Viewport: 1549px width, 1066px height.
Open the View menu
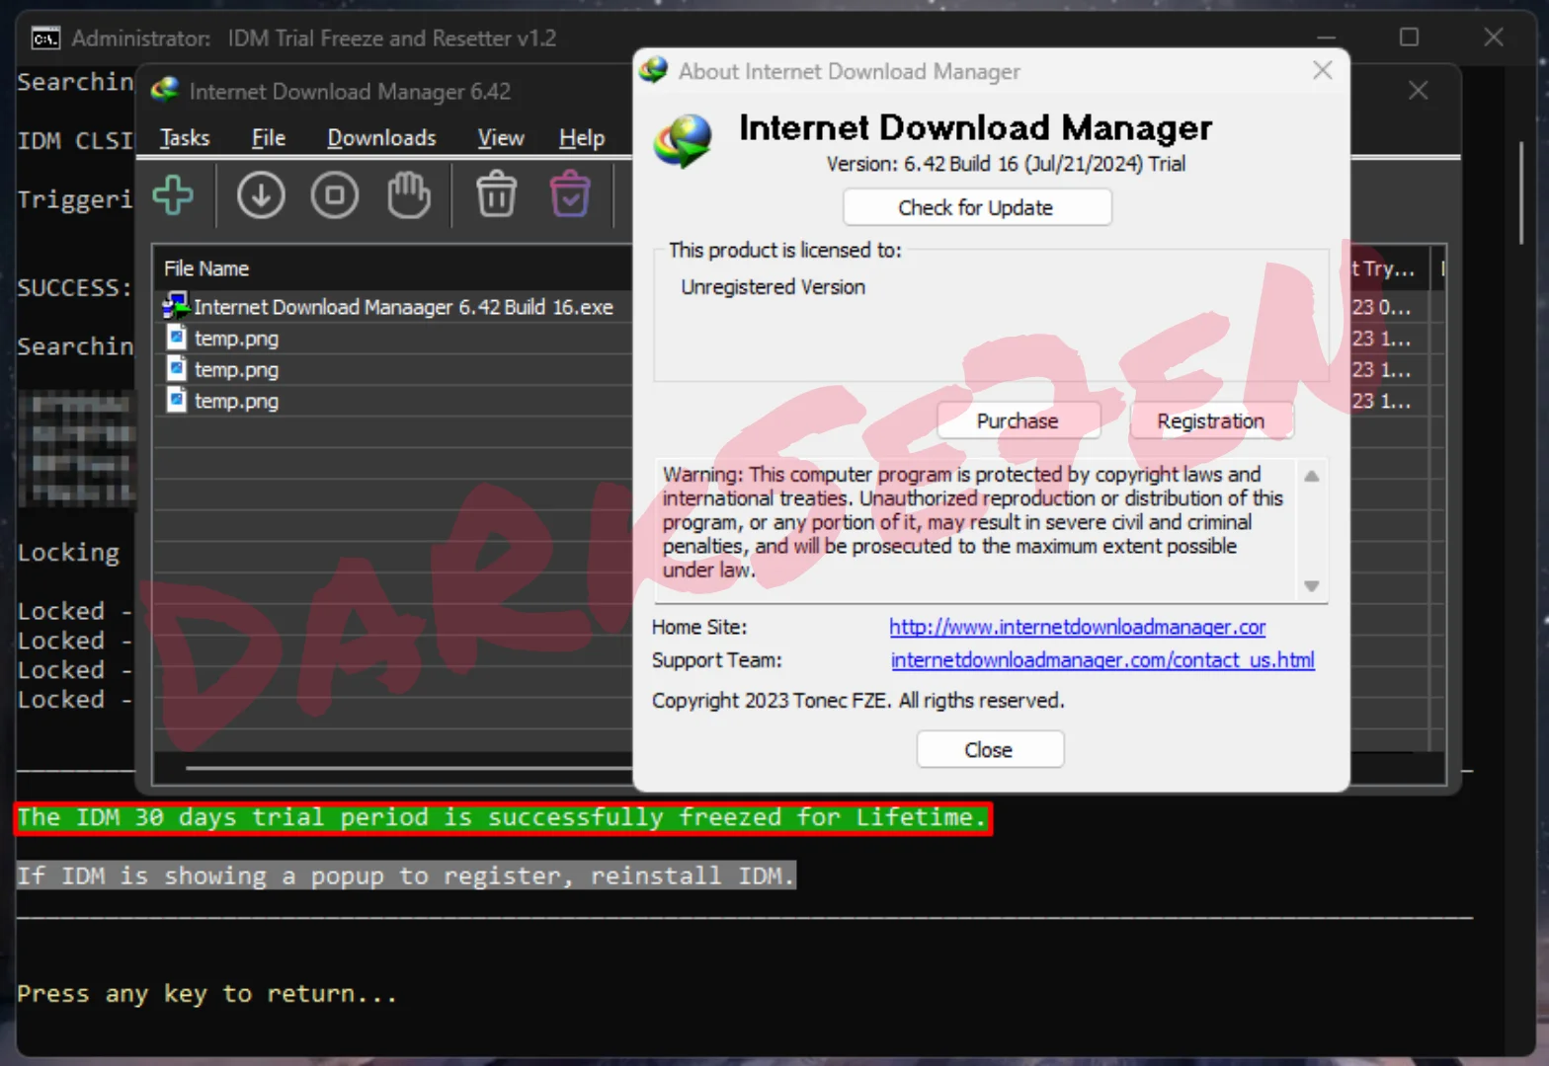501,138
